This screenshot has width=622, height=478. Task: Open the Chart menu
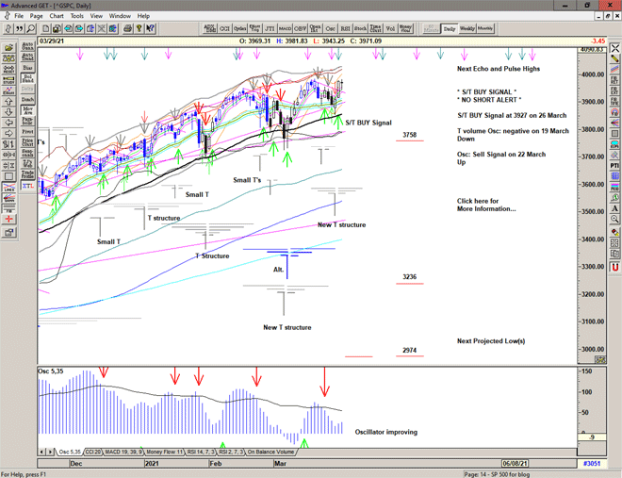point(57,16)
